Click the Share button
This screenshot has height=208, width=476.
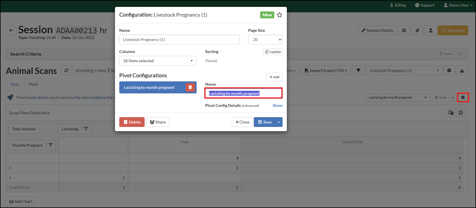tap(158, 122)
